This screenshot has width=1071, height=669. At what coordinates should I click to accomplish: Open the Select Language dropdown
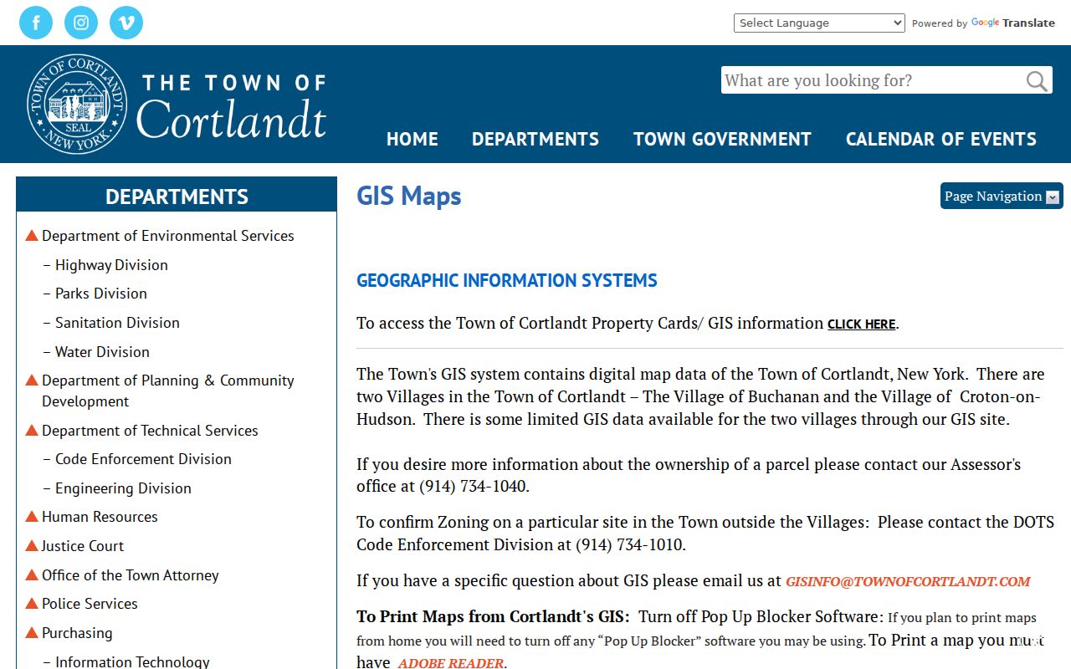[x=819, y=23]
